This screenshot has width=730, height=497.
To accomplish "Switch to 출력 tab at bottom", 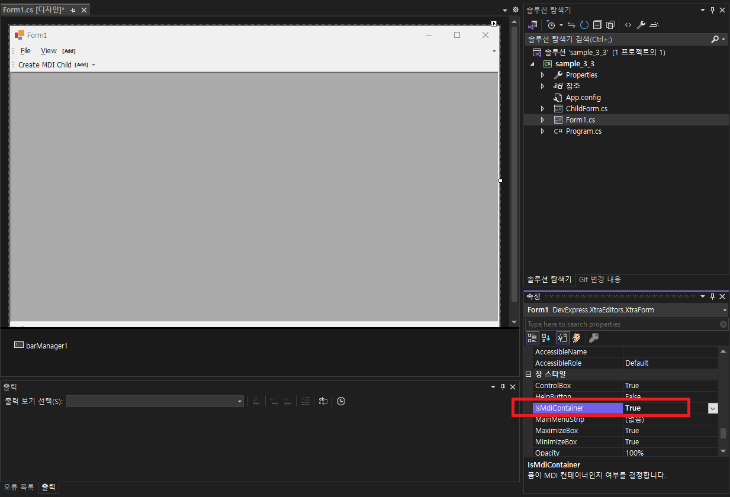I will pyautogui.click(x=49, y=488).
